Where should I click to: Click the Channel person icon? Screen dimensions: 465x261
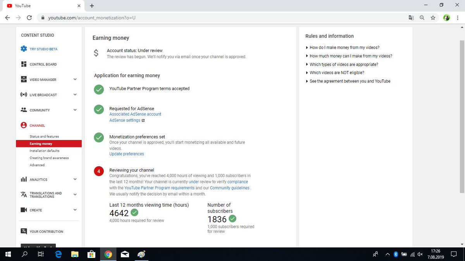click(24, 125)
